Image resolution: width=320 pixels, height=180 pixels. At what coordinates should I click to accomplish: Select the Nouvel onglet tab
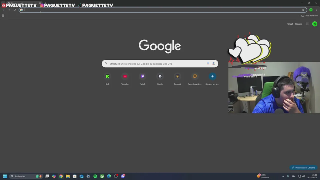24,3
